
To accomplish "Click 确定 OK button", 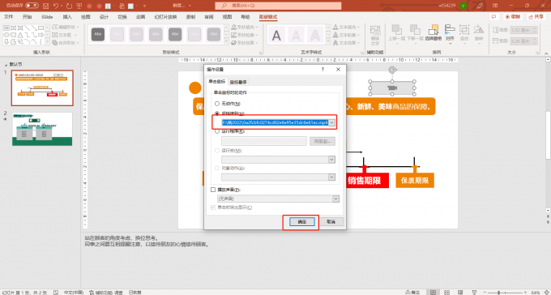I will pos(302,222).
